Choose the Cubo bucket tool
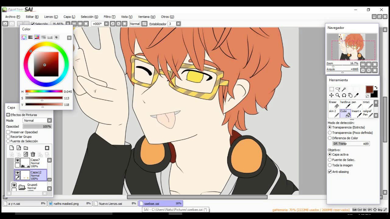Screen dimensions: 390x219 (345, 113)
